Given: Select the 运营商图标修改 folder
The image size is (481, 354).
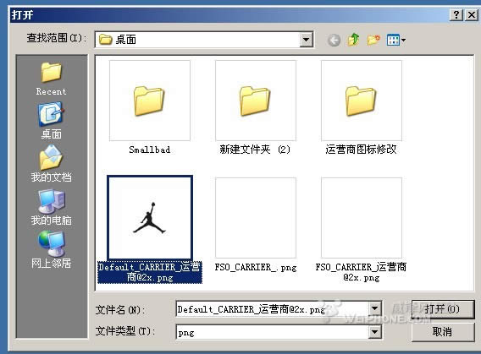Looking at the screenshot, I should (x=361, y=107).
